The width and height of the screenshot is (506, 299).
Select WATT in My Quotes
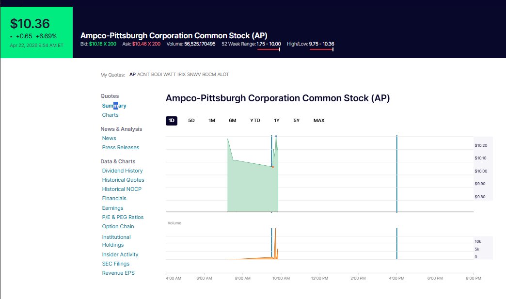coord(170,75)
